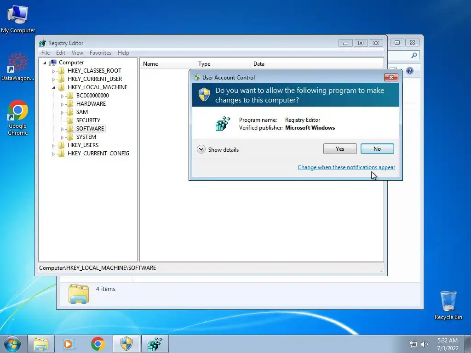
Task: Select the HKEY_CURRENT_CONFIG label
Action: (x=98, y=154)
